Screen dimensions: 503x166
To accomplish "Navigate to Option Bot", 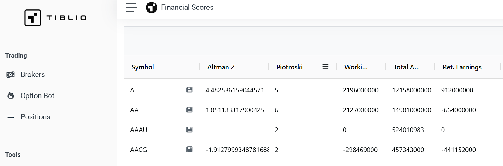I will [38, 96].
